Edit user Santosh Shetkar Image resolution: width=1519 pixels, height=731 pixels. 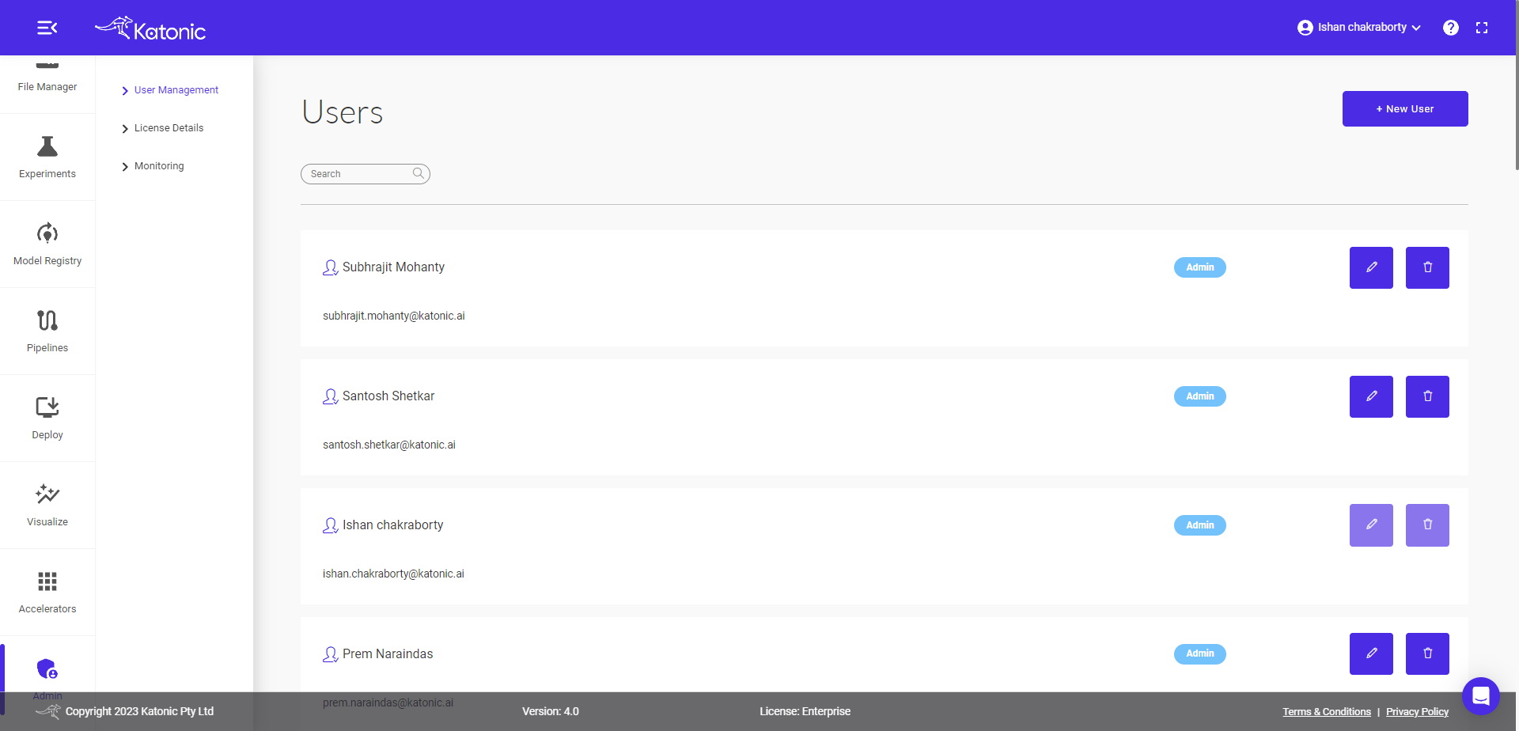point(1371,396)
